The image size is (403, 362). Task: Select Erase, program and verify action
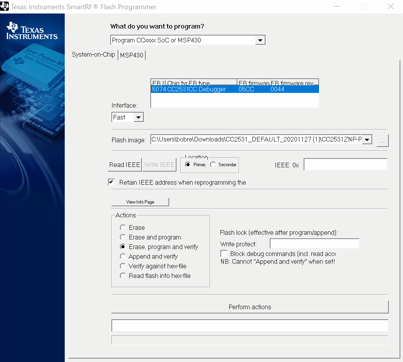tap(123, 247)
